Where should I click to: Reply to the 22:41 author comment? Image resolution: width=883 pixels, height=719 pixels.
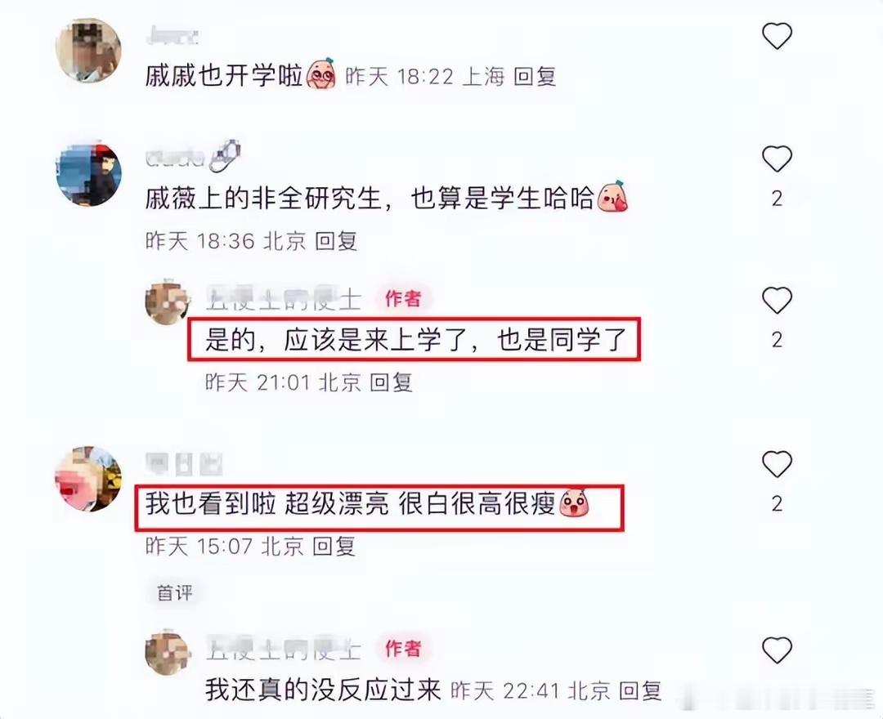point(639,690)
